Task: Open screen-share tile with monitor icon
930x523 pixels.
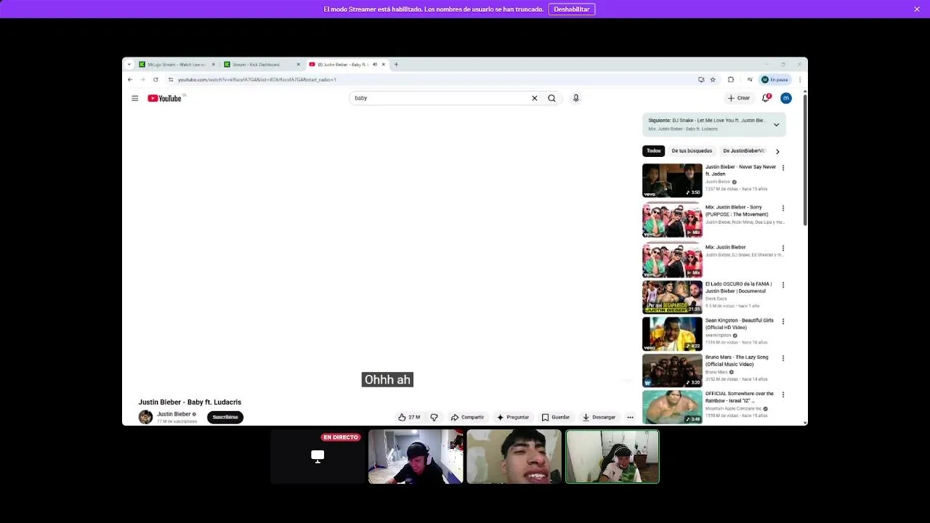Action: click(318, 456)
